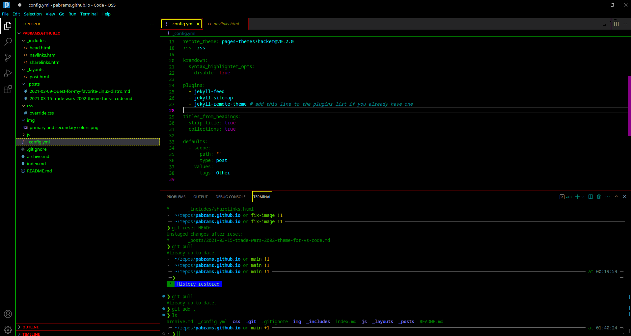
Task: Open the Go menu
Action: point(62,14)
